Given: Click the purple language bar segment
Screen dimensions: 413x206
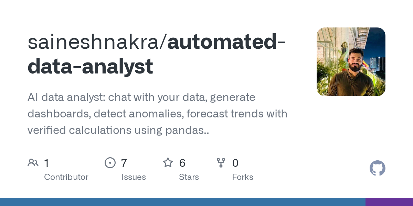Looking at the screenshot, I should tap(389, 202).
